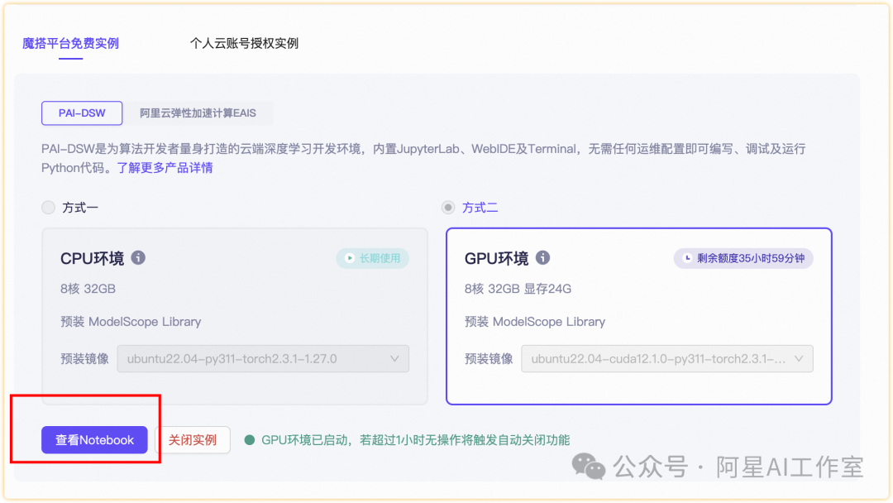Click the GPU环境 card title
The image size is (893, 503).
(497, 258)
